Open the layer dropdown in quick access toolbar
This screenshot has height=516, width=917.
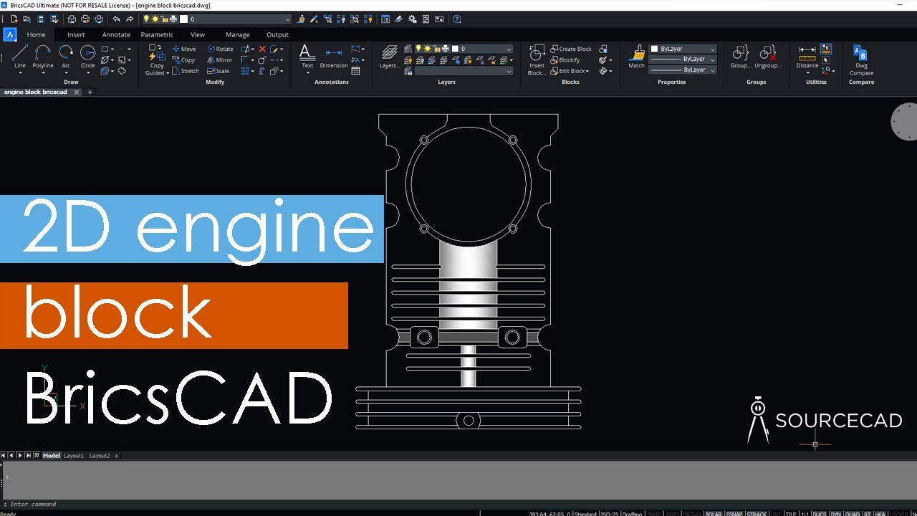(x=287, y=19)
